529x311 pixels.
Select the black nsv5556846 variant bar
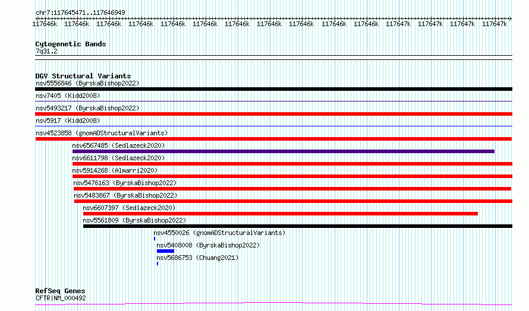pyautogui.click(x=273, y=89)
